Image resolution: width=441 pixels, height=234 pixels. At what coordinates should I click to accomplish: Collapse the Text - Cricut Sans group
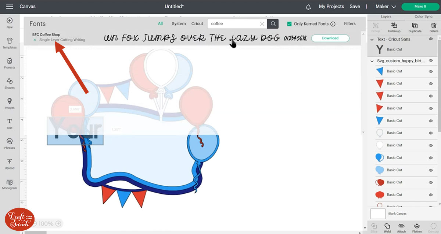pos(373,39)
